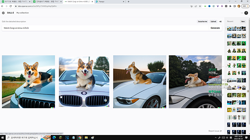Click the prompt text field with Welsh Corgi
The image size is (250, 140).
[x=105, y=28]
